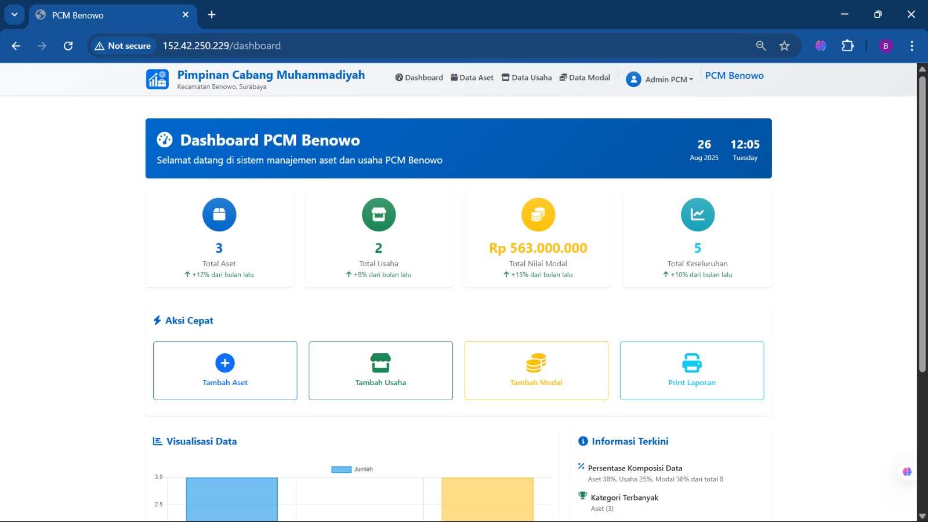The height and width of the screenshot is (522, 928).
Task: Click the Admin PCM user avatar icon
Action: [633, 79]
